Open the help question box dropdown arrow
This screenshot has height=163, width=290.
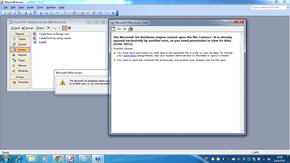coord(288,7)
